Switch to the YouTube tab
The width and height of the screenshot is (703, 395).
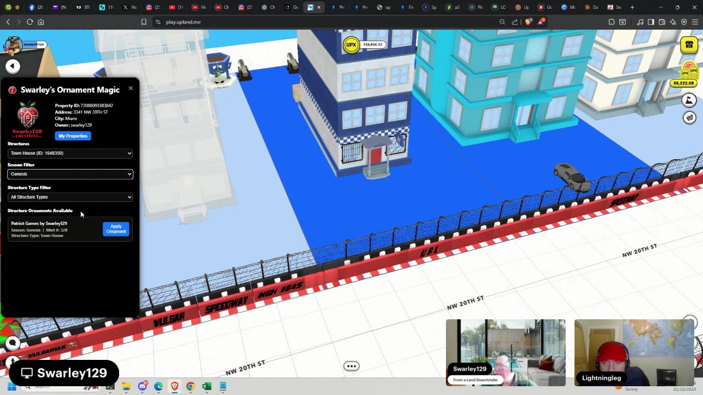[x=176, y=7]
